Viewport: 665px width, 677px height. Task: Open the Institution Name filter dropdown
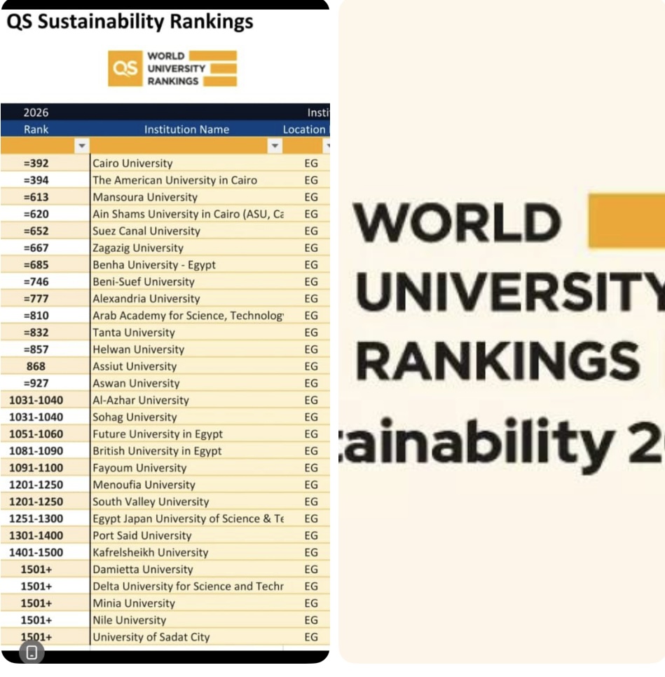(x=275, y=146)
